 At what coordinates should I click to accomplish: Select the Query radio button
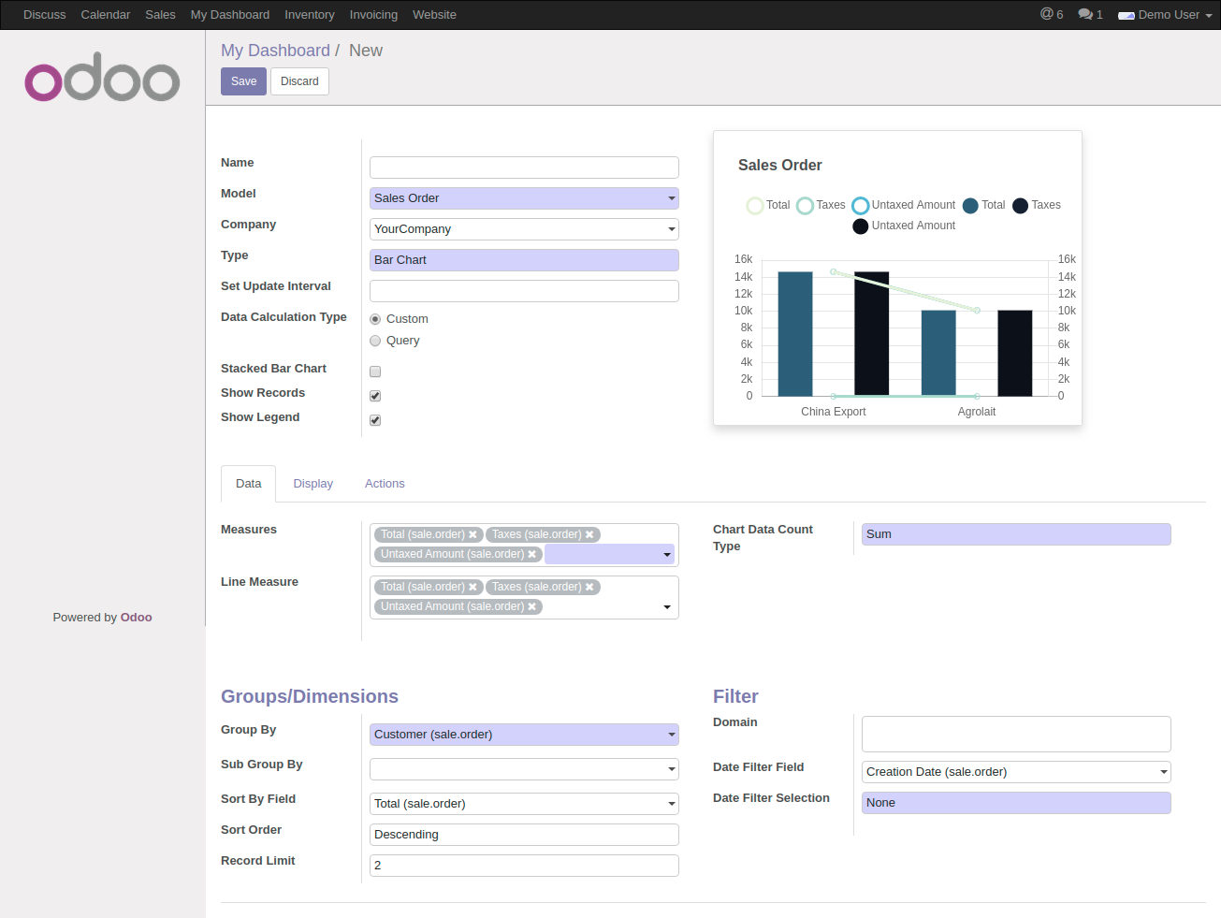tap(375, 341)
